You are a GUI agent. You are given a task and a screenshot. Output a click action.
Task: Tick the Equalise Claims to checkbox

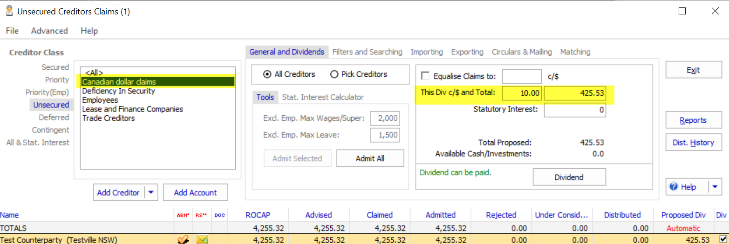click(425, 76)
